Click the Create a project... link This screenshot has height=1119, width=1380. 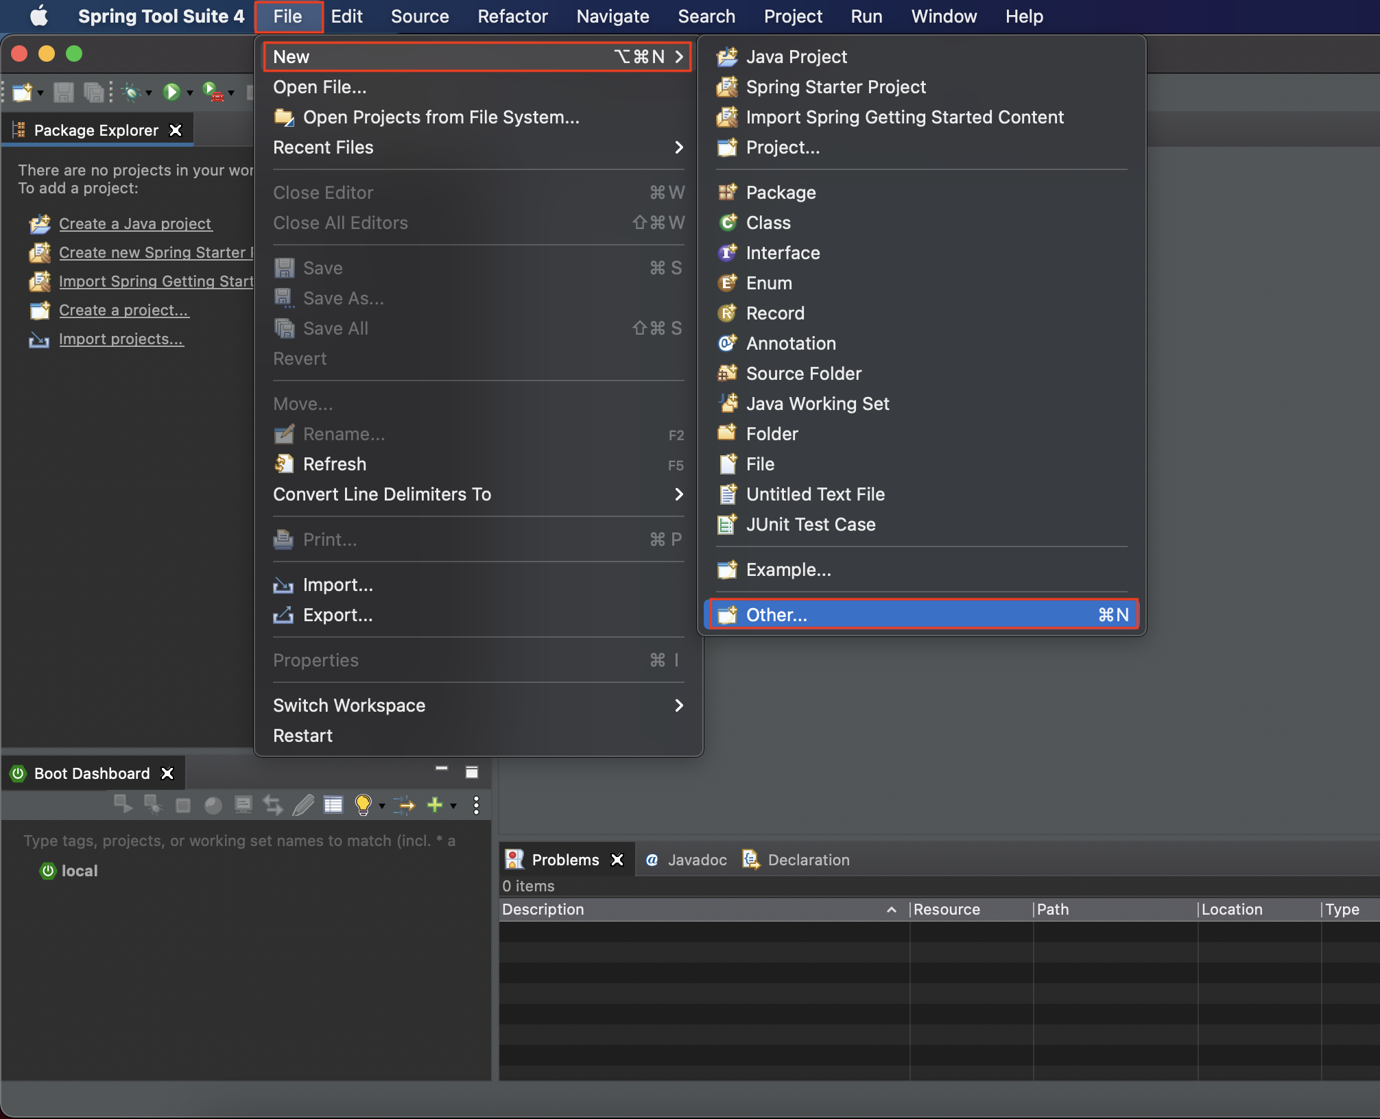coord(123,310)
